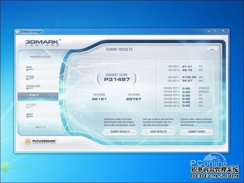This screenshot has height=183, width=244.
Task: Click the 3DMark Vantage logo
Action: 43,43
